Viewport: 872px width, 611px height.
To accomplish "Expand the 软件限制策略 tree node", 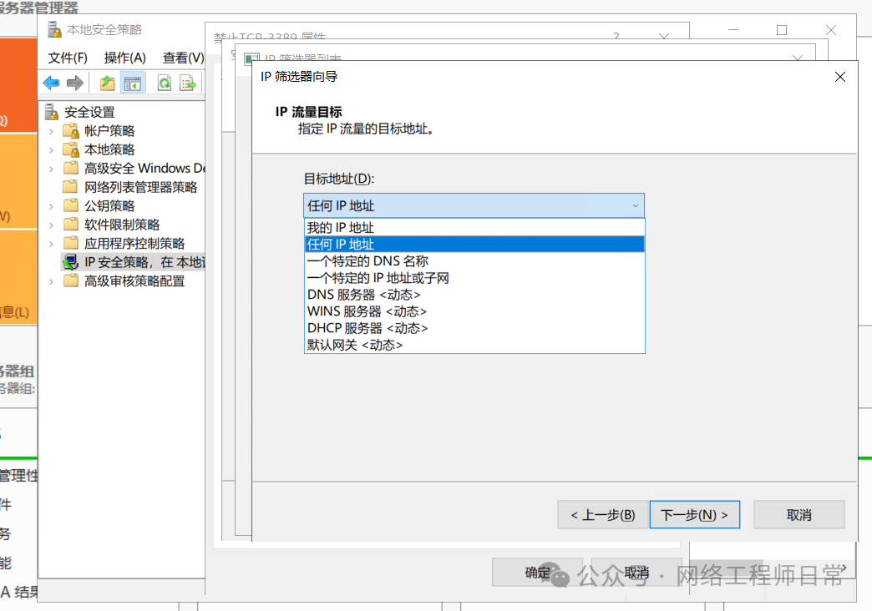I will click(x=52, y=225).
